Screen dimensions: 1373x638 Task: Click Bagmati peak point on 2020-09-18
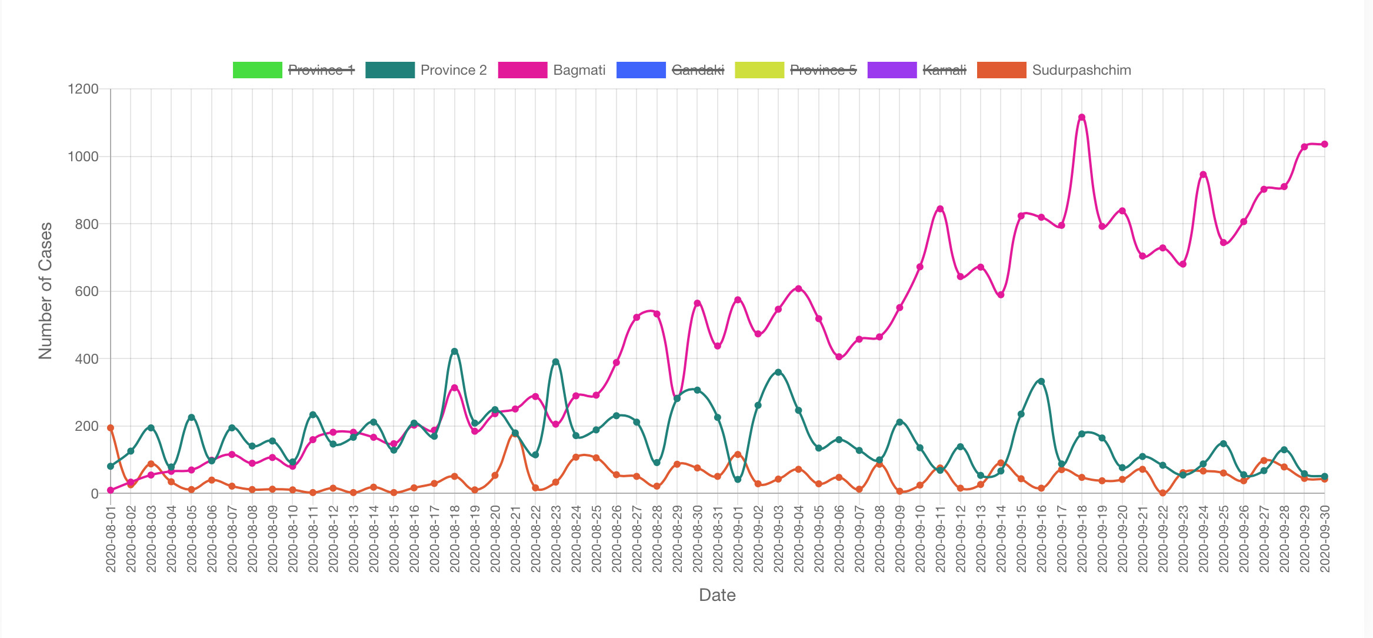(x=1082, y=117)
